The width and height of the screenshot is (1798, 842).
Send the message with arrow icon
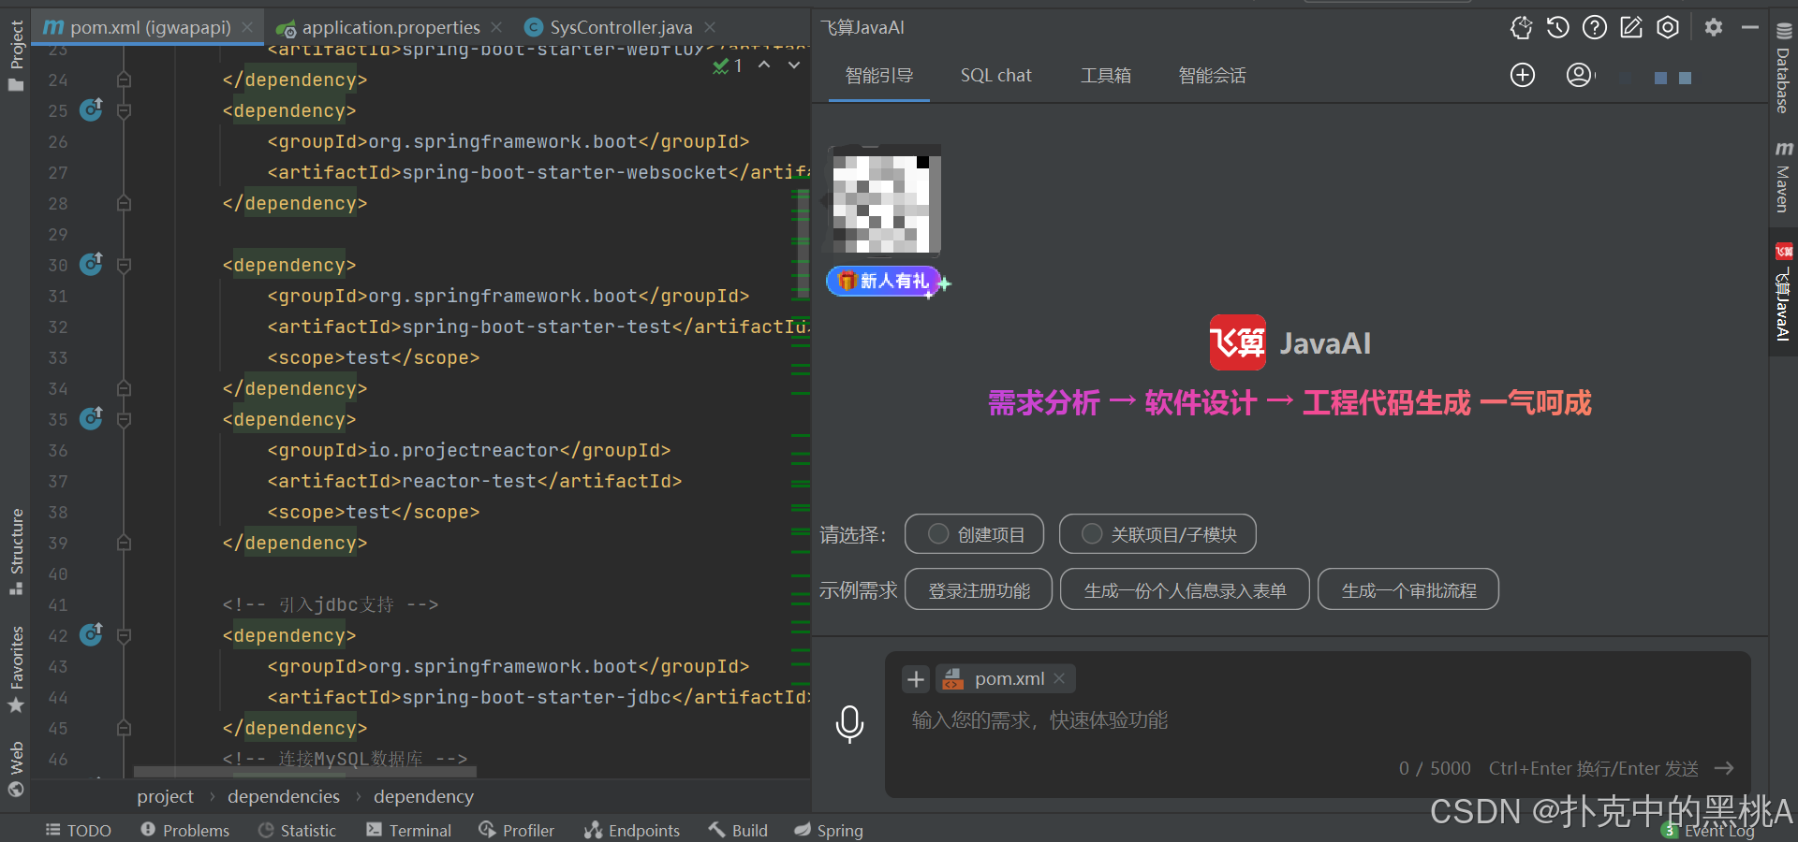1724,768
